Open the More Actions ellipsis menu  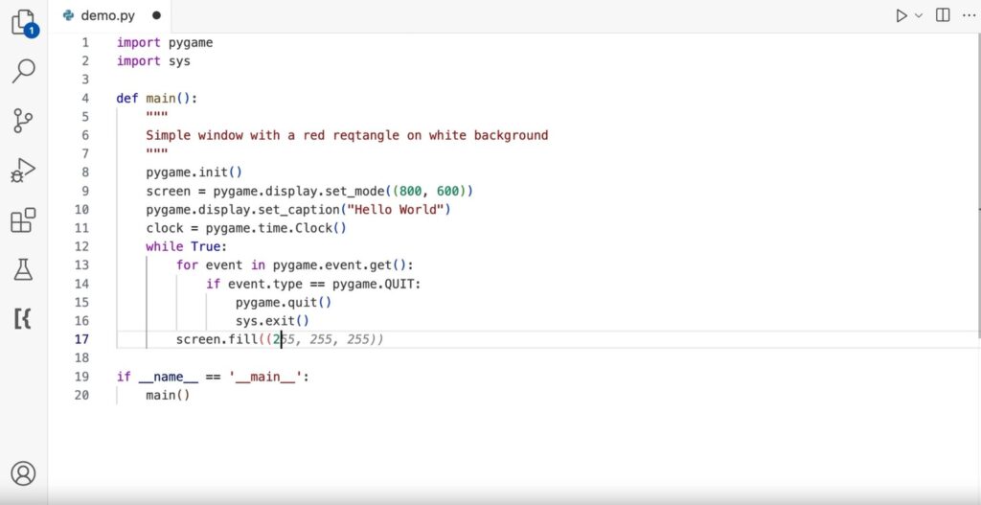[969, 15]
